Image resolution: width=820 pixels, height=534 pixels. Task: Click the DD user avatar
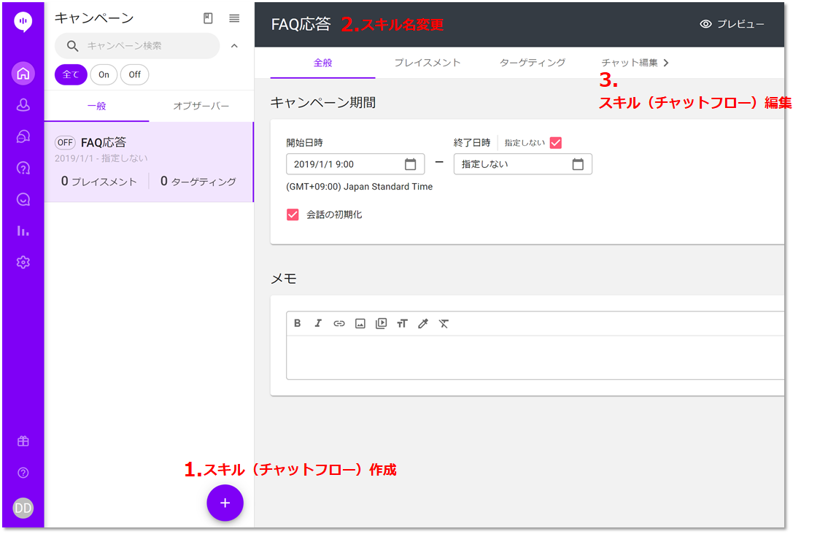(23, 508)
